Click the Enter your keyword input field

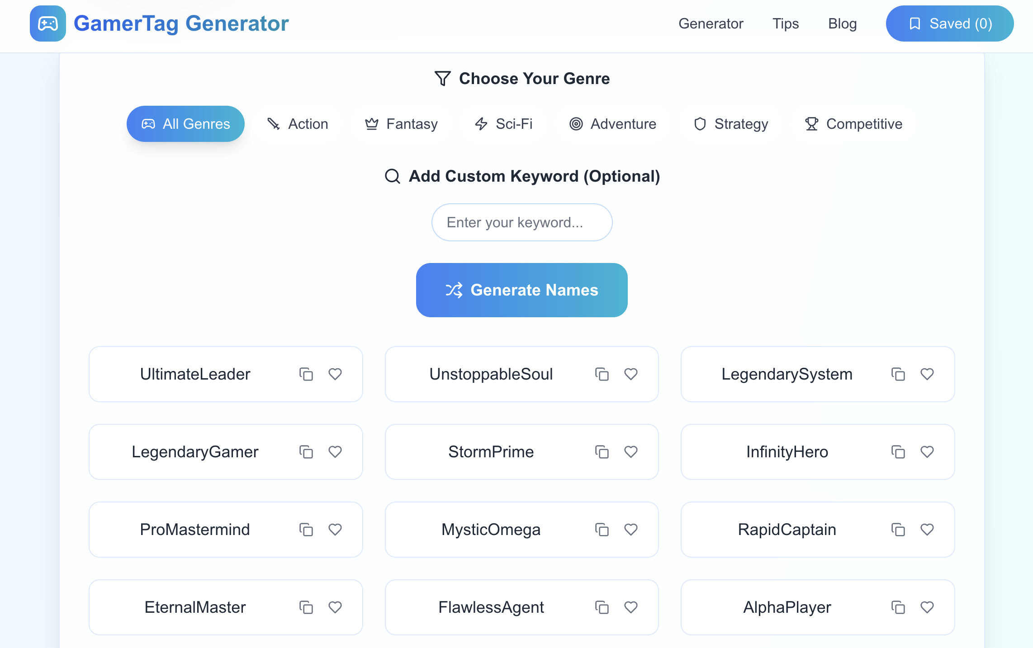(521, 222)
